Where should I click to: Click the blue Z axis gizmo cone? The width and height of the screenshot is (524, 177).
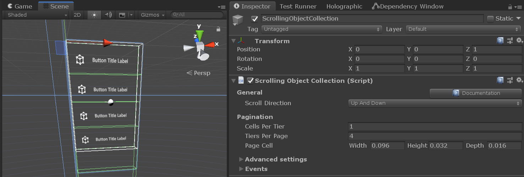[x=197, y=41]
